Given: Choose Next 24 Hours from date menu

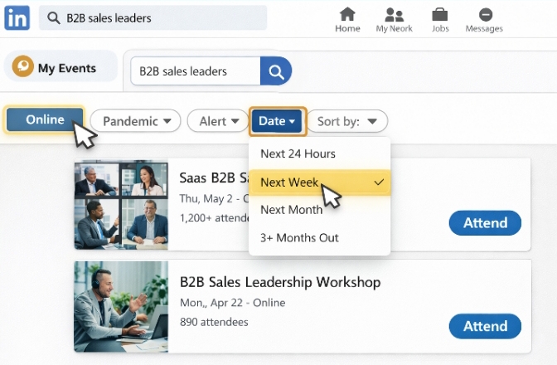Looking at the screenshot, I should pyautogui.click(x=298, y=153).
